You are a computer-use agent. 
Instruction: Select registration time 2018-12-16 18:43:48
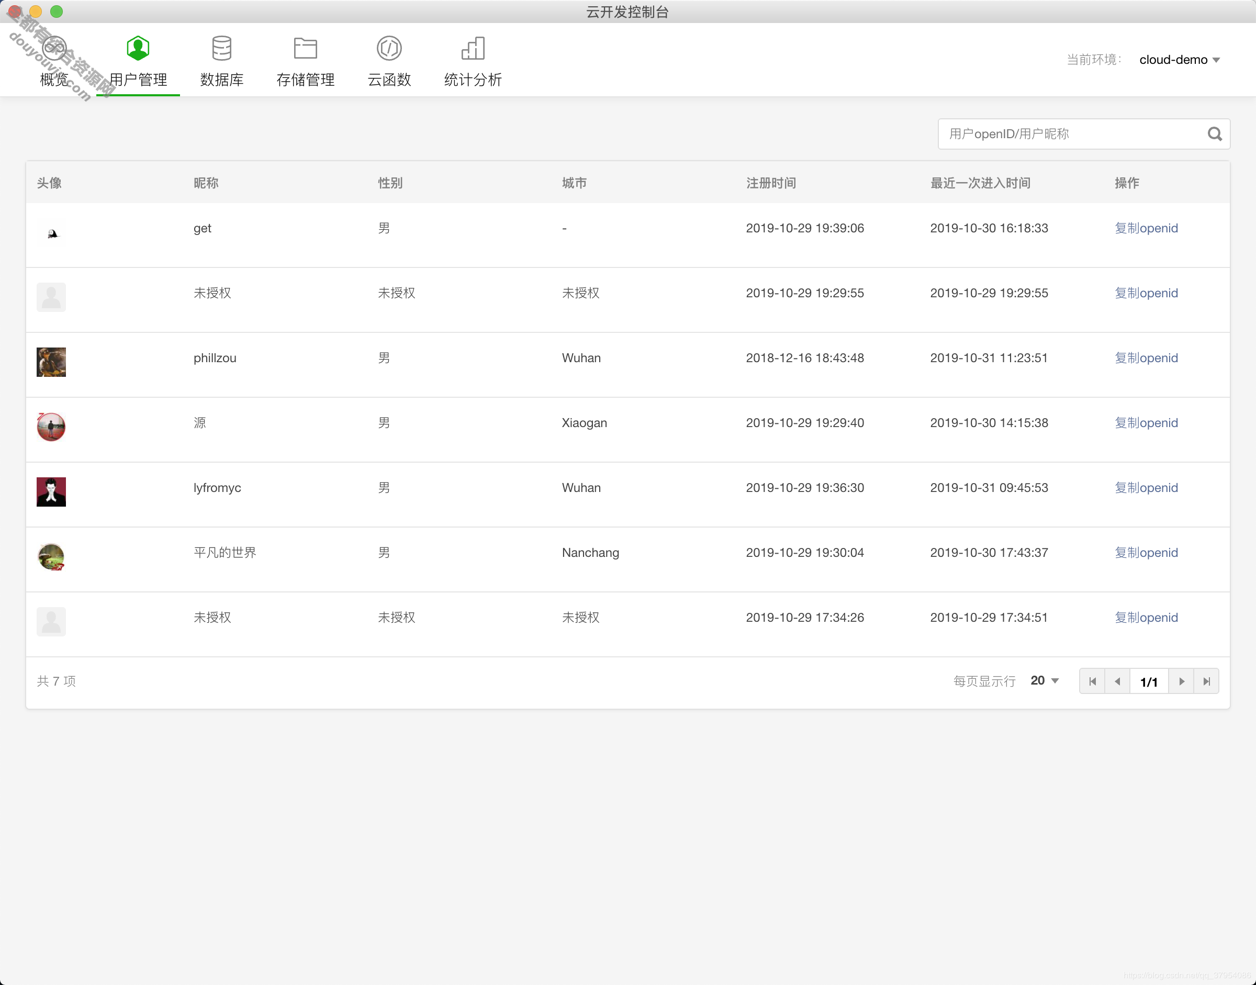click(x=804, y=357)
